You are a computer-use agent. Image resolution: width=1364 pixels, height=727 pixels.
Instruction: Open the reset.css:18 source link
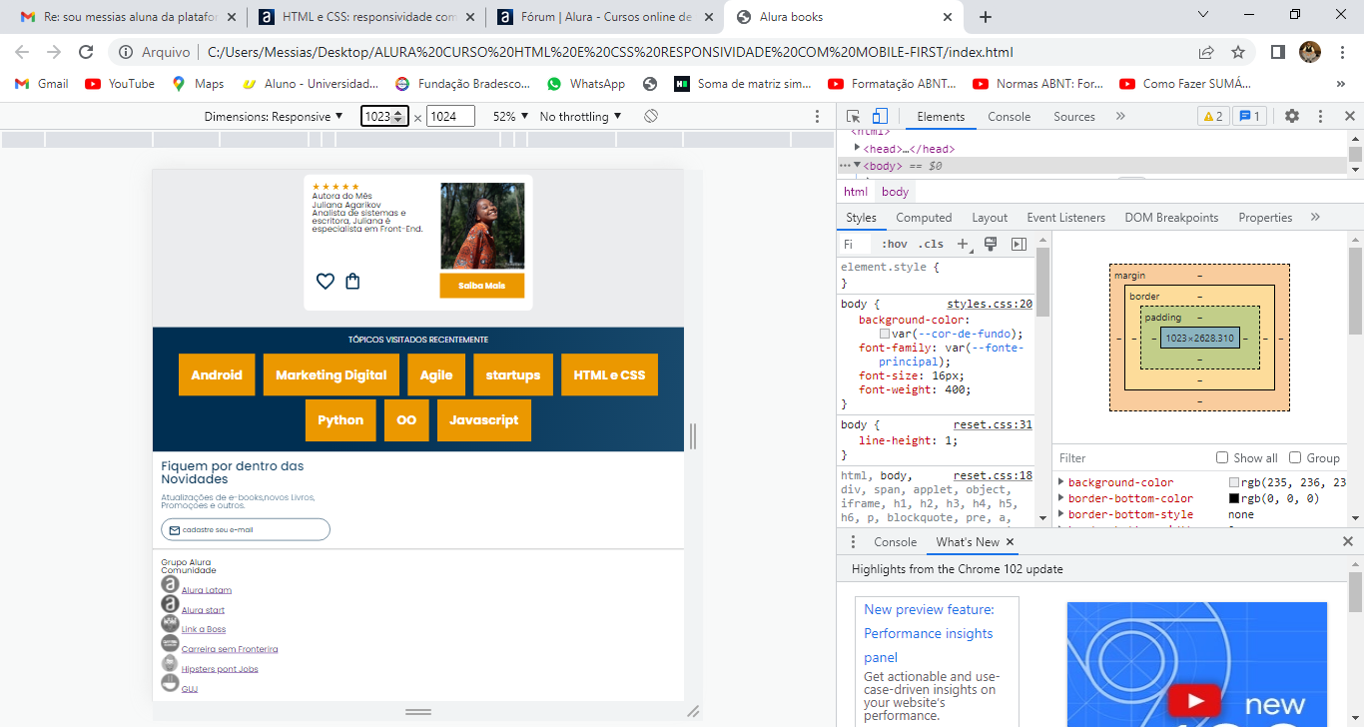(x=993, y=476)
